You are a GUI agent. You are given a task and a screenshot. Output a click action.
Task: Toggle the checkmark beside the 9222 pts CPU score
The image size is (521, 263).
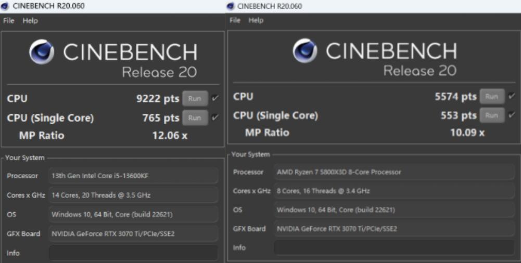(x=215, y=98)
